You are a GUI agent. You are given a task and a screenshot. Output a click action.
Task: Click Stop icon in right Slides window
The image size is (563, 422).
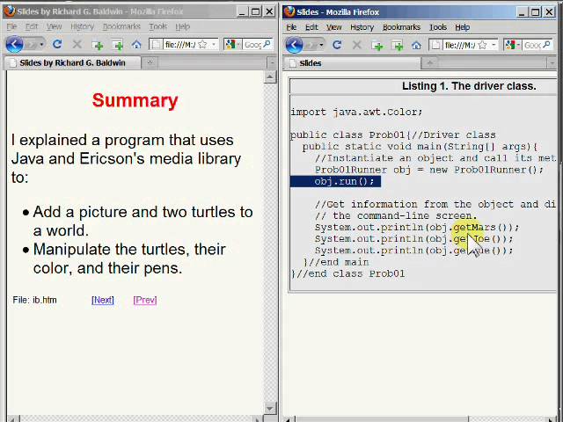click(356, 45)
